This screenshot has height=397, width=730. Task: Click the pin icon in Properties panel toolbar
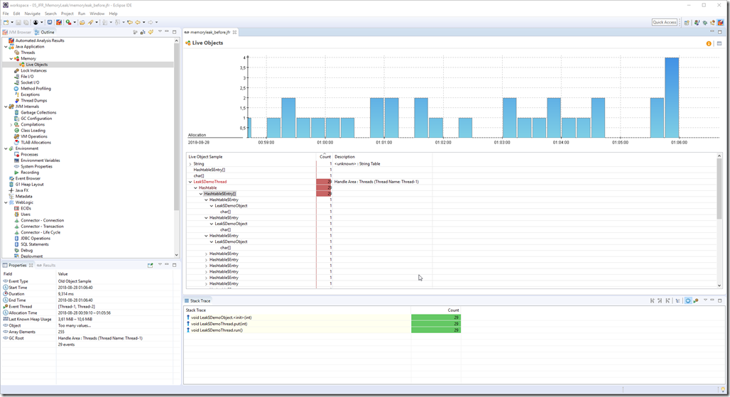[151, 266]
